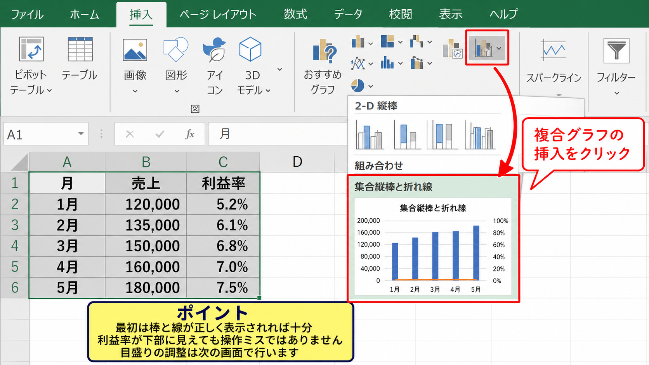Click cell containing 180,000
The height and width of the screenshot is (365, 649).
[x=146, y=288]
